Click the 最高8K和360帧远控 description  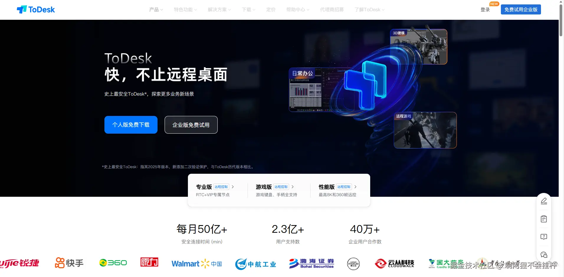[337, 195]
